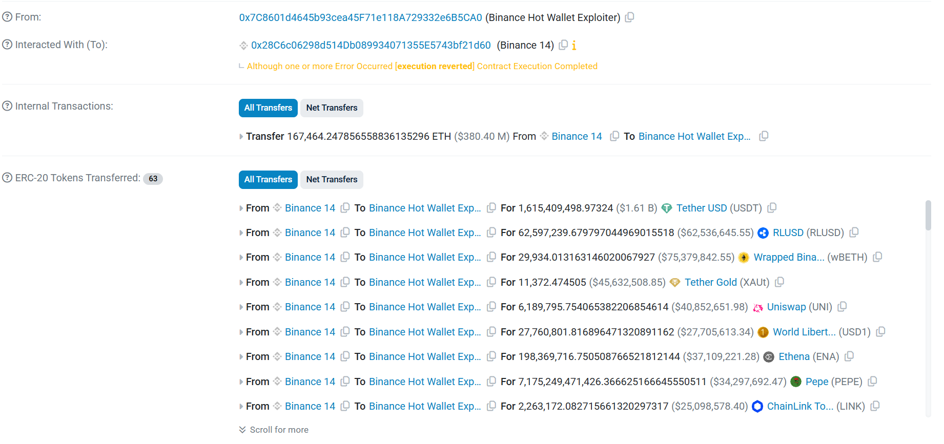Open the Uniswap token link
944x444 pixels.
[786, 307]
